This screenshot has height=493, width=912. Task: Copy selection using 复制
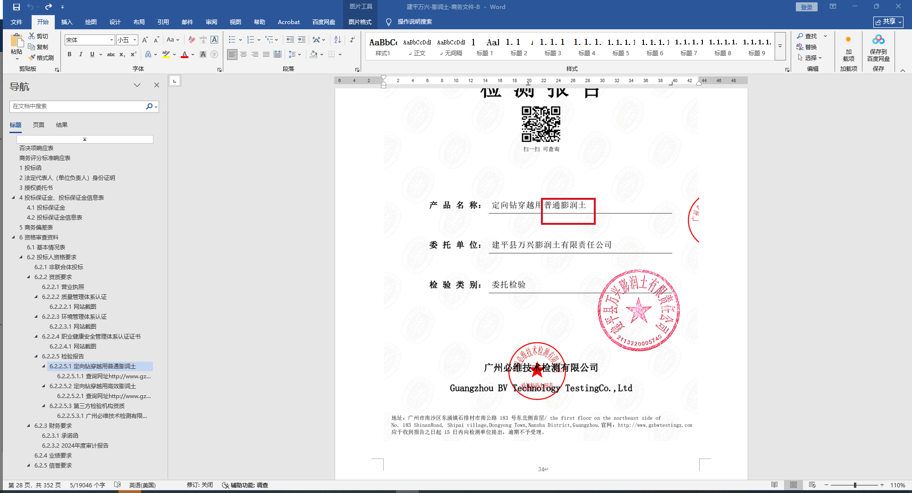38,47
